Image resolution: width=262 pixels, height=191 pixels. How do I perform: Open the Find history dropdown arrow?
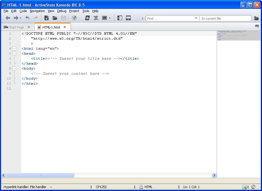(196, 18)
